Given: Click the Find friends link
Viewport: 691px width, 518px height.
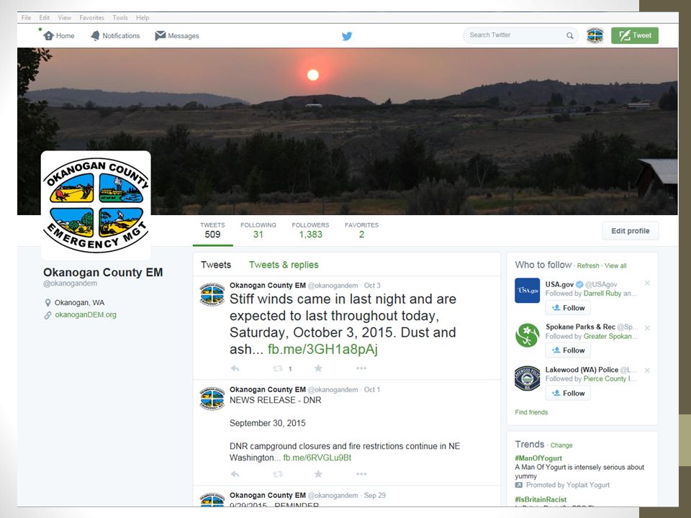Looking at the screenshot, I should 531,412.
